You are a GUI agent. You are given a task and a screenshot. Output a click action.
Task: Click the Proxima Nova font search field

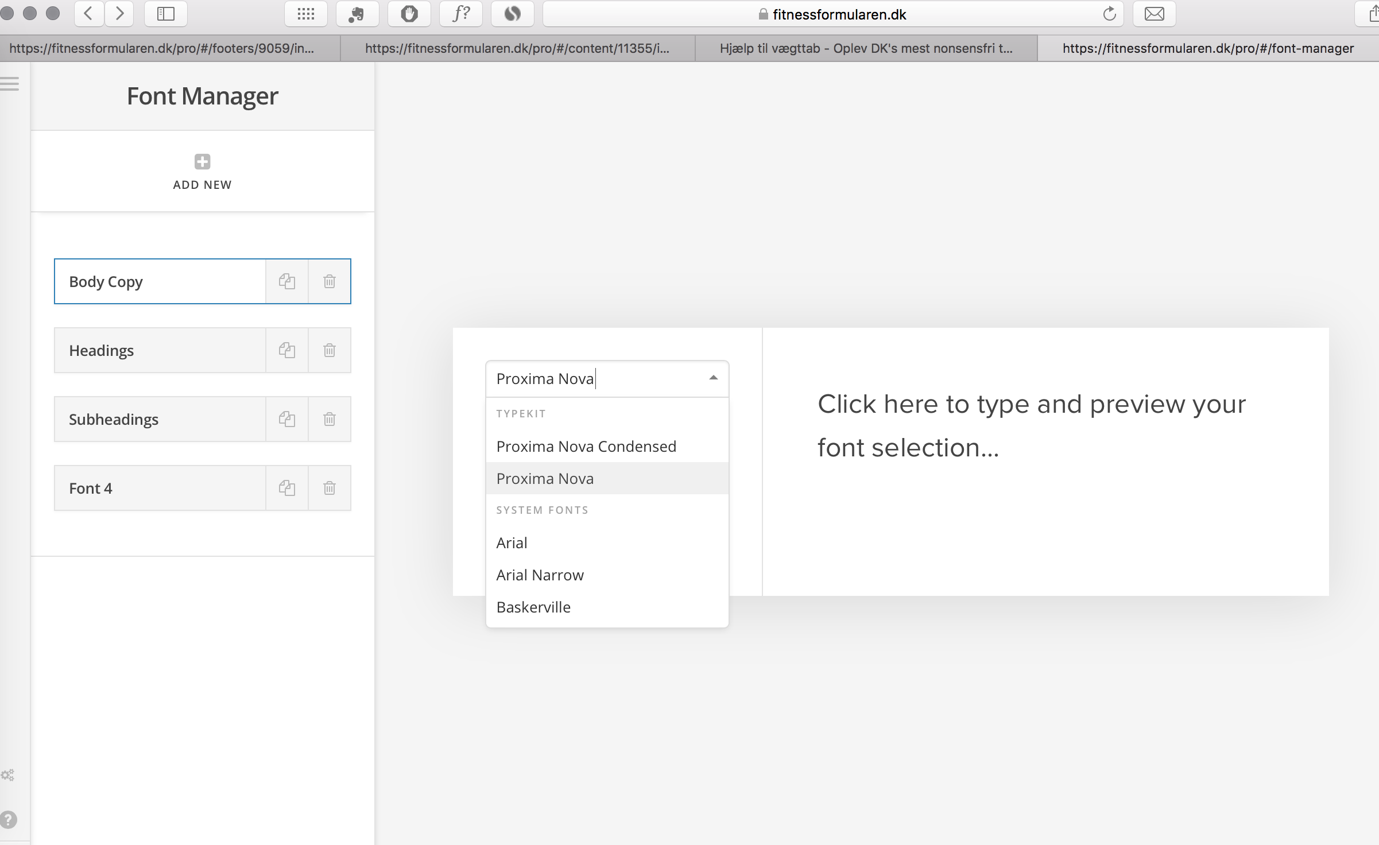pos(597,379)
